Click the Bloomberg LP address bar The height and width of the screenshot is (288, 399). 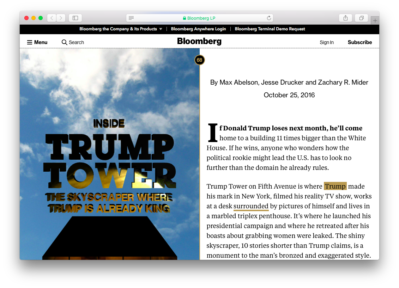click(200, 18)
